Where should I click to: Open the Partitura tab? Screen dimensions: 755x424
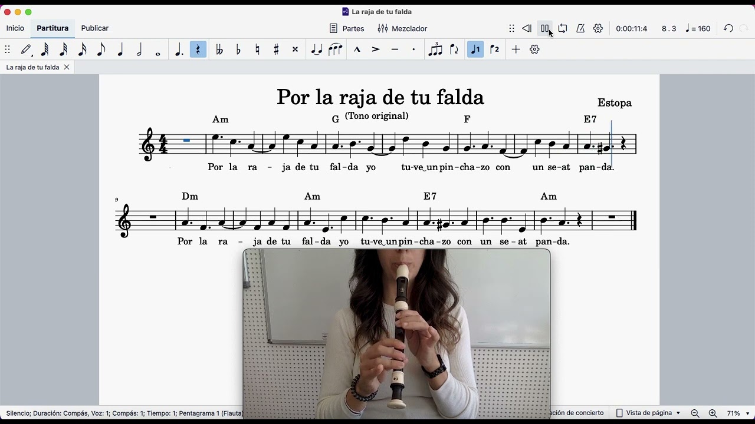tap(52, 28)
